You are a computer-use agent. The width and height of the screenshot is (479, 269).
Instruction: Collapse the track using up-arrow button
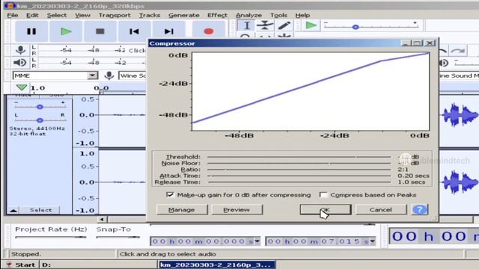click(13, 210)
